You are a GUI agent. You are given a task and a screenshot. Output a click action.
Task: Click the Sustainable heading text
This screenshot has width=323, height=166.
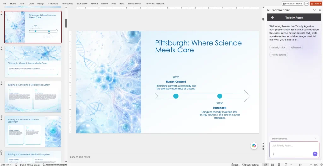click(x=220, y=108)
